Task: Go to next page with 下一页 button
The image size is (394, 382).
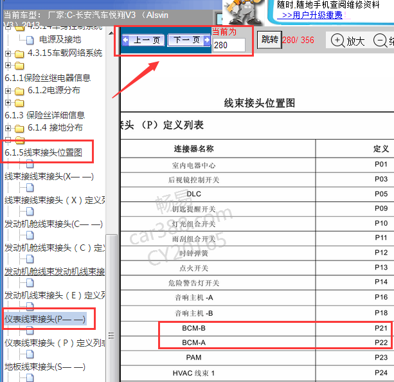Action: [x=189, y=41]
